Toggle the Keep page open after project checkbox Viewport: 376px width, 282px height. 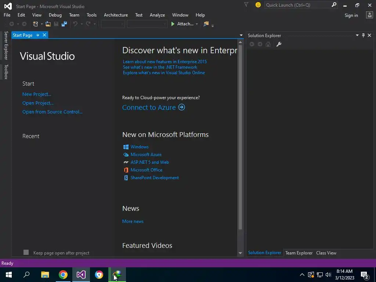pyautogui.click(x=26, y=252)
